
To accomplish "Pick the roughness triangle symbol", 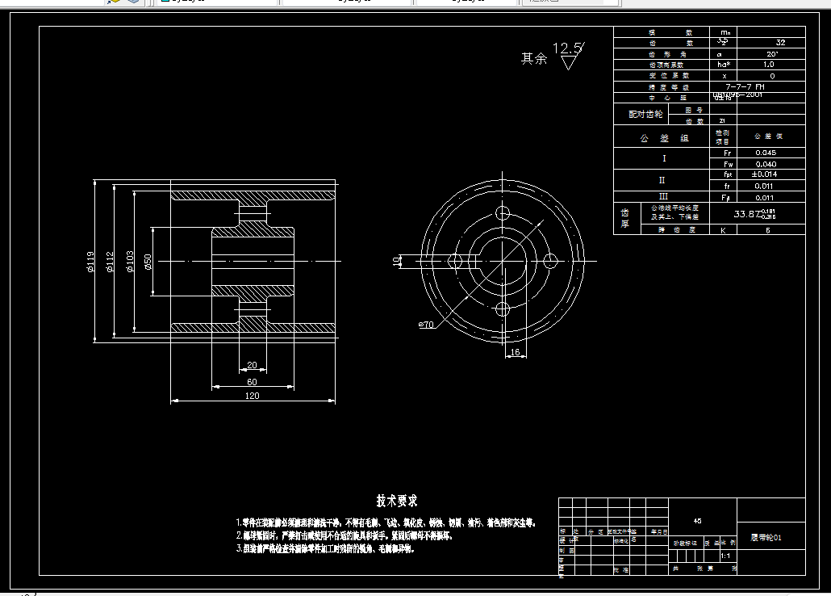I will [569, 63].
